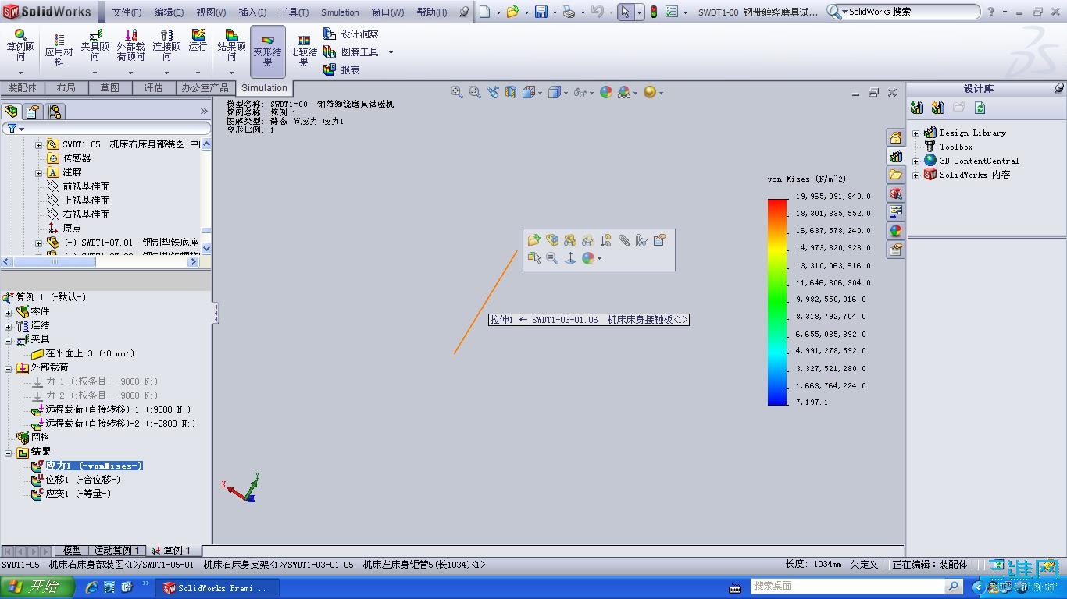
Task: Click Add to Library icon in Design Library
Action: point(917,108)
